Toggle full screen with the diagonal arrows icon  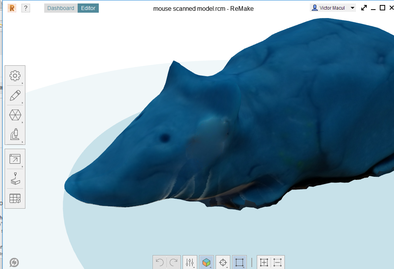tap(364, 8)
